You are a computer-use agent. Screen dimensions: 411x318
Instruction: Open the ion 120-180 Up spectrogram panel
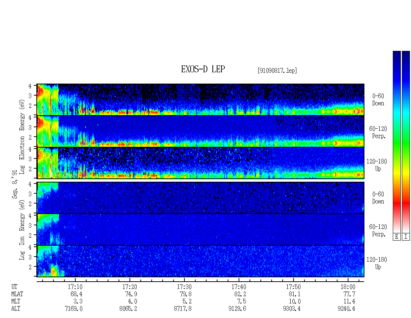(x=200, y=261)
